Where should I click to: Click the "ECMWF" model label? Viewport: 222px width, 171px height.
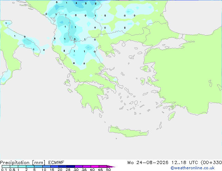point(56,163)
